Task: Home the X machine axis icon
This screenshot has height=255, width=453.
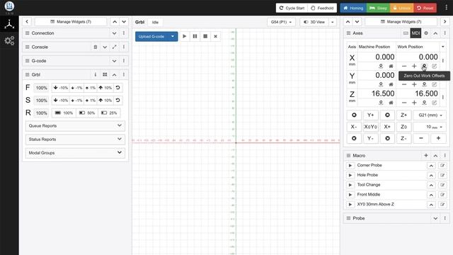Action: click(x=391, y=66)
